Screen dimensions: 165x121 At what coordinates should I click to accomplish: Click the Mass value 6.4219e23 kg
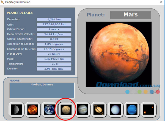(x=54, y=59)
